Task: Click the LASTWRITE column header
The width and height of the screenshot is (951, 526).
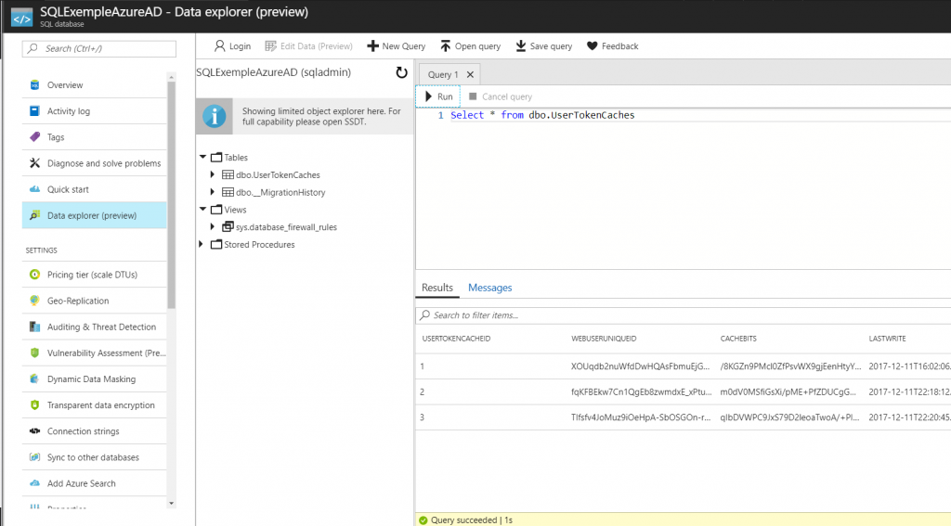Action: (x=887, y=339)
